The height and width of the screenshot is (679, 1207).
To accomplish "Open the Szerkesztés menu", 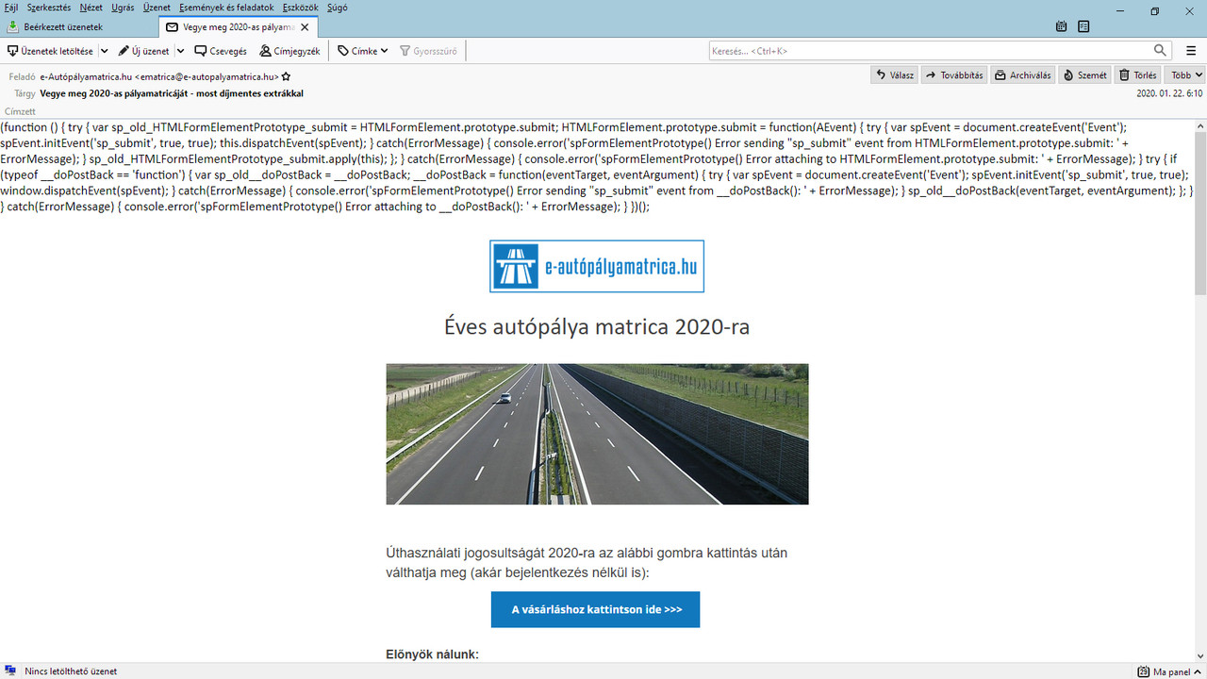I will (49, 8).
